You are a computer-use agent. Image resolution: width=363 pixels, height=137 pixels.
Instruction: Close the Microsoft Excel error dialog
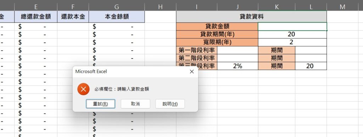coord(192,72)
